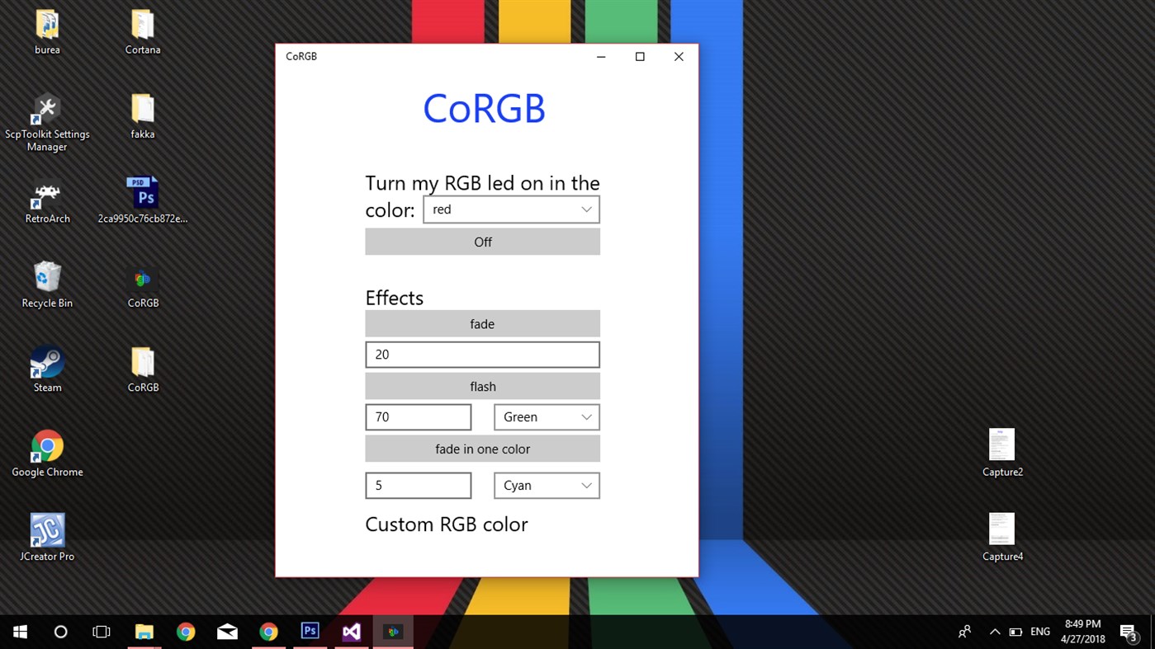Viewport: 1155px width, 649px height.
Task: Activate the fade effect
Action: tap(482, 323)
